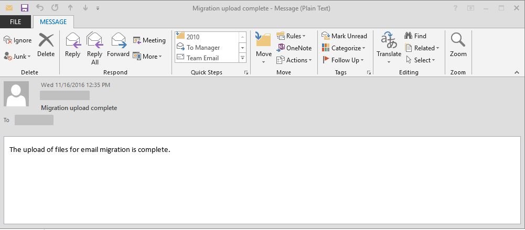Screen dimensions: 525x230
Task: Click the Save icon in title bar
Action: point(25,8)
